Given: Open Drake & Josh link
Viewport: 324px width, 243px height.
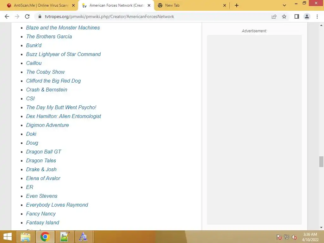Looking at the screenshot, I should point(41,170).
